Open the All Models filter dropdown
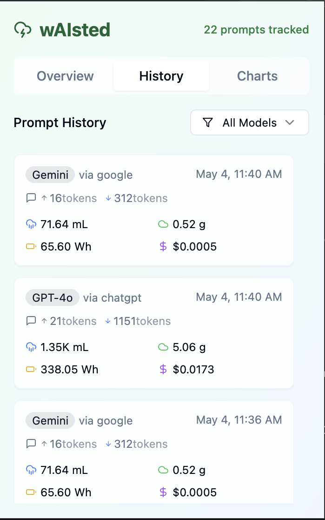325x520 pixels. tap(249, 122)
